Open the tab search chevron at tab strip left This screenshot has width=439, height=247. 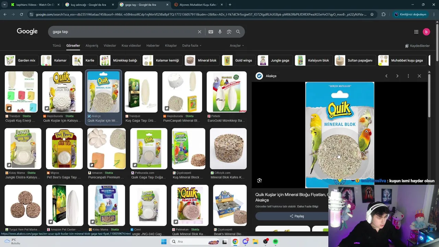click(4, 5)
